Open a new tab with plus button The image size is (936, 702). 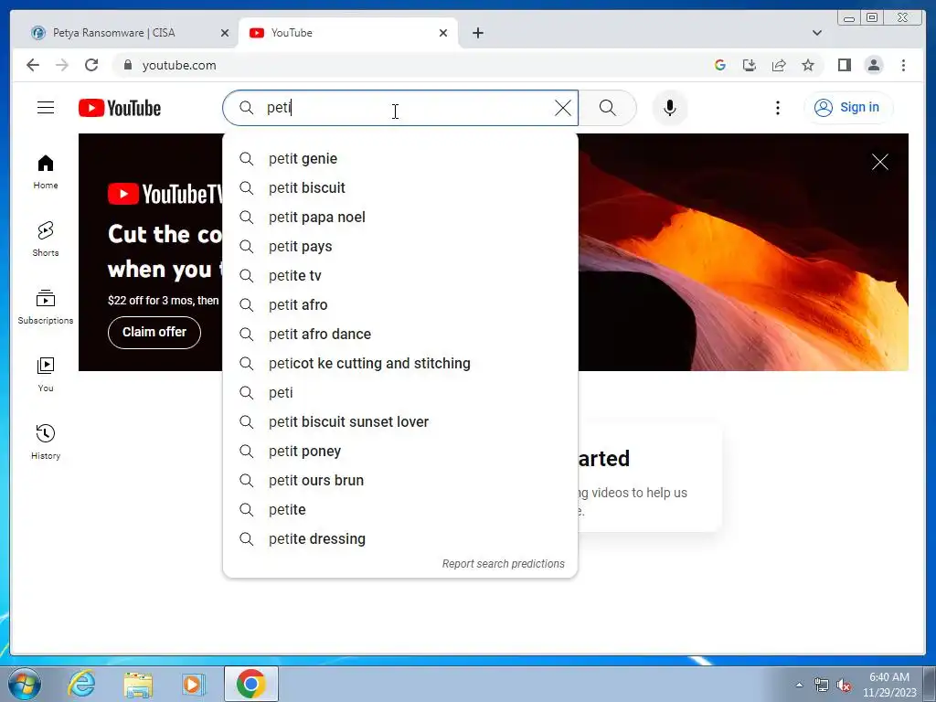(x=477, y=33)
